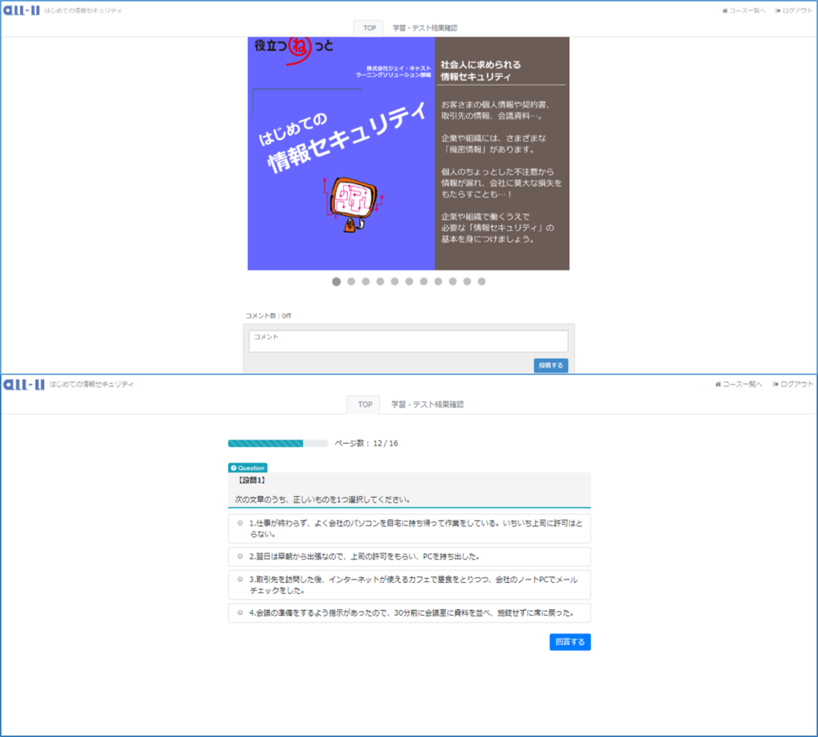This screenshot has width=818, height=737.
Task: Click the logout icon beside ログアウト on the quiz page
Action: point(775,384)
